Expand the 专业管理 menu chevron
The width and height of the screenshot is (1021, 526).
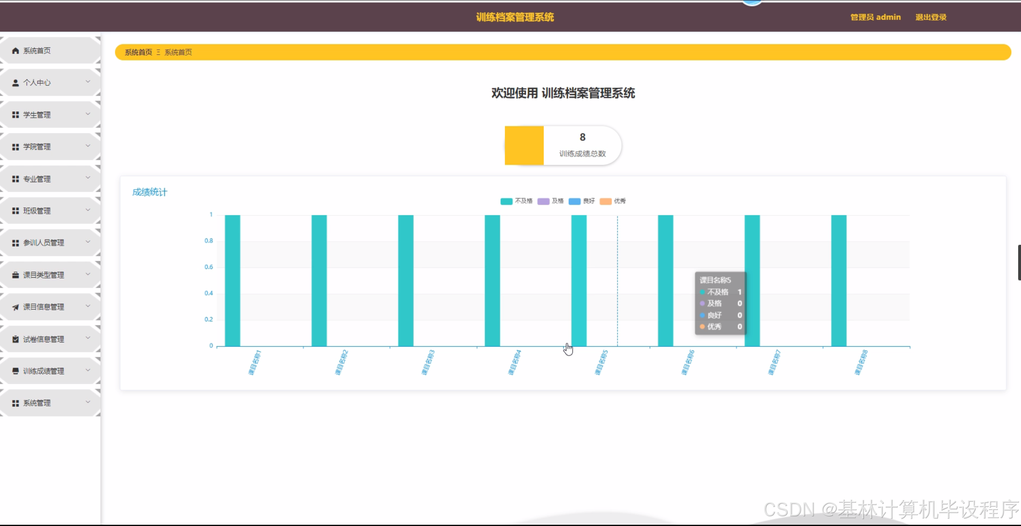click(88, 178)
